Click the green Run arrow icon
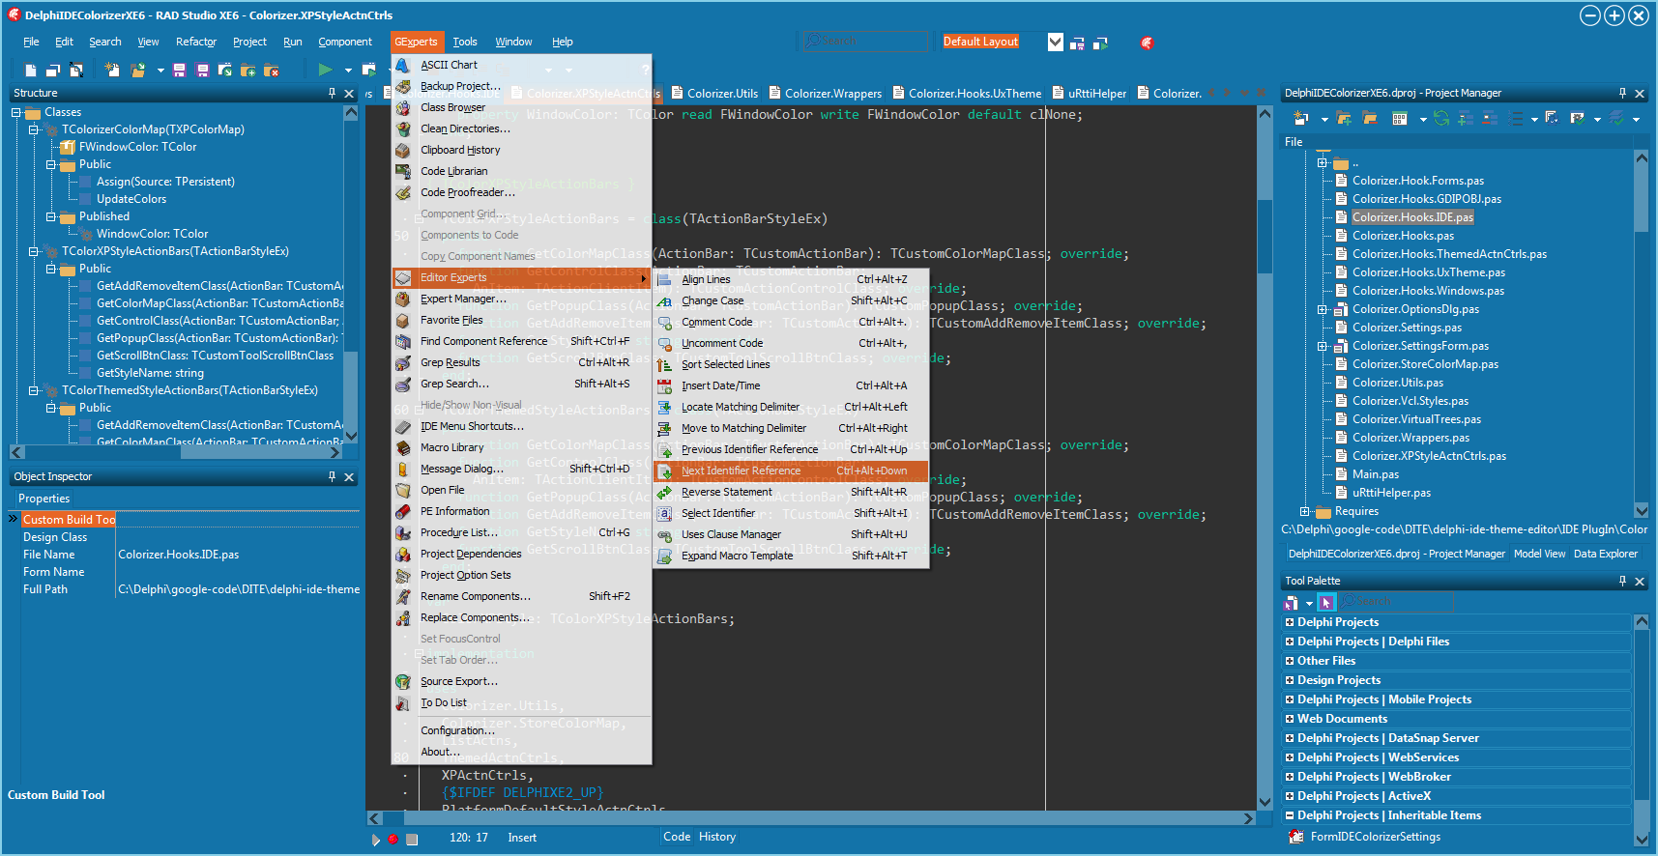 coord(326,70)
